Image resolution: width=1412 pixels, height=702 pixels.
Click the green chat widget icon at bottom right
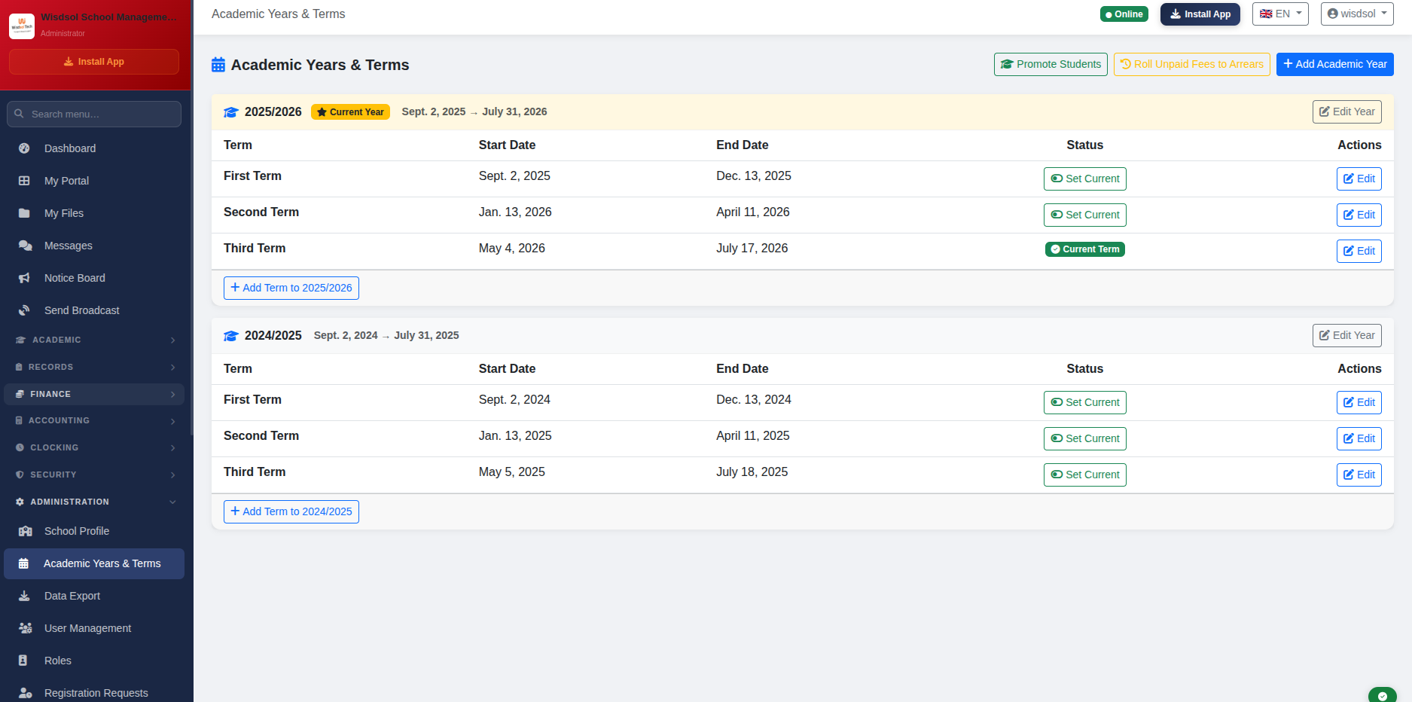pos(1383,695)
